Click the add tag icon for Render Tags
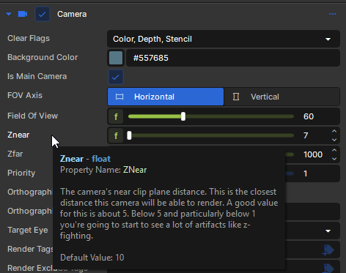The height and width of the screenshot is (273, 346). click(x=328, y=250)
